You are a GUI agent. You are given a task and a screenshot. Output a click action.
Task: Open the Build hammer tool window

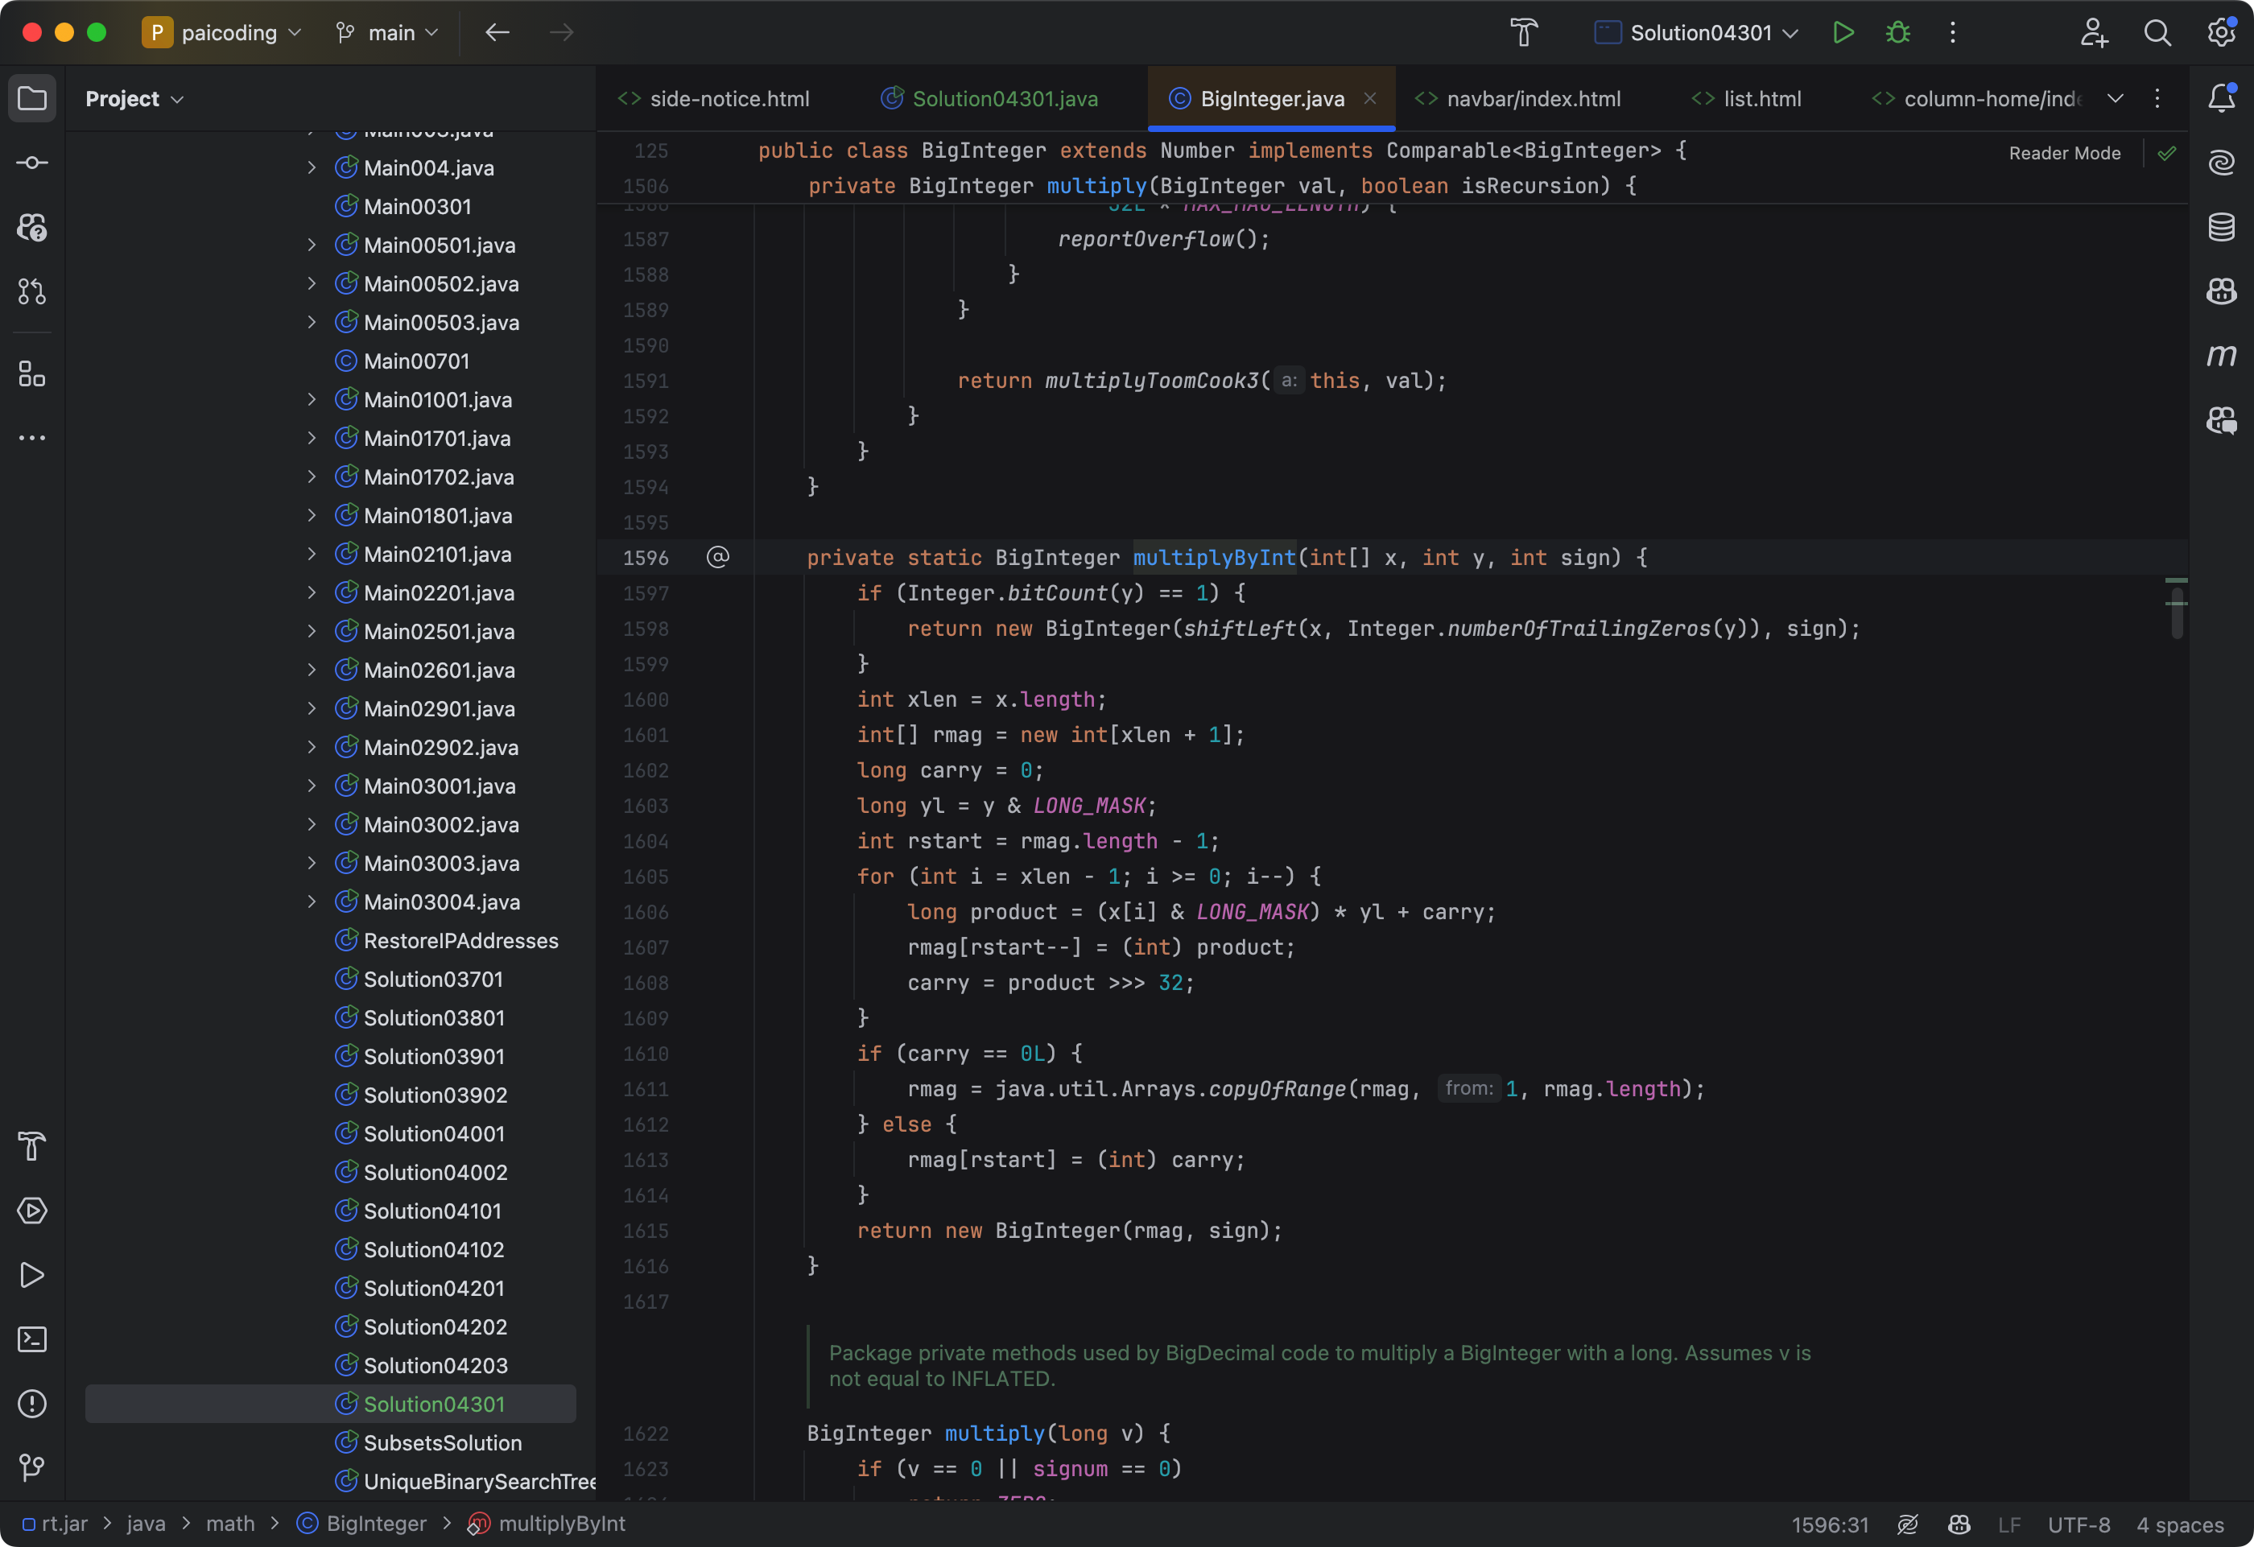[x=32, y=1146]
